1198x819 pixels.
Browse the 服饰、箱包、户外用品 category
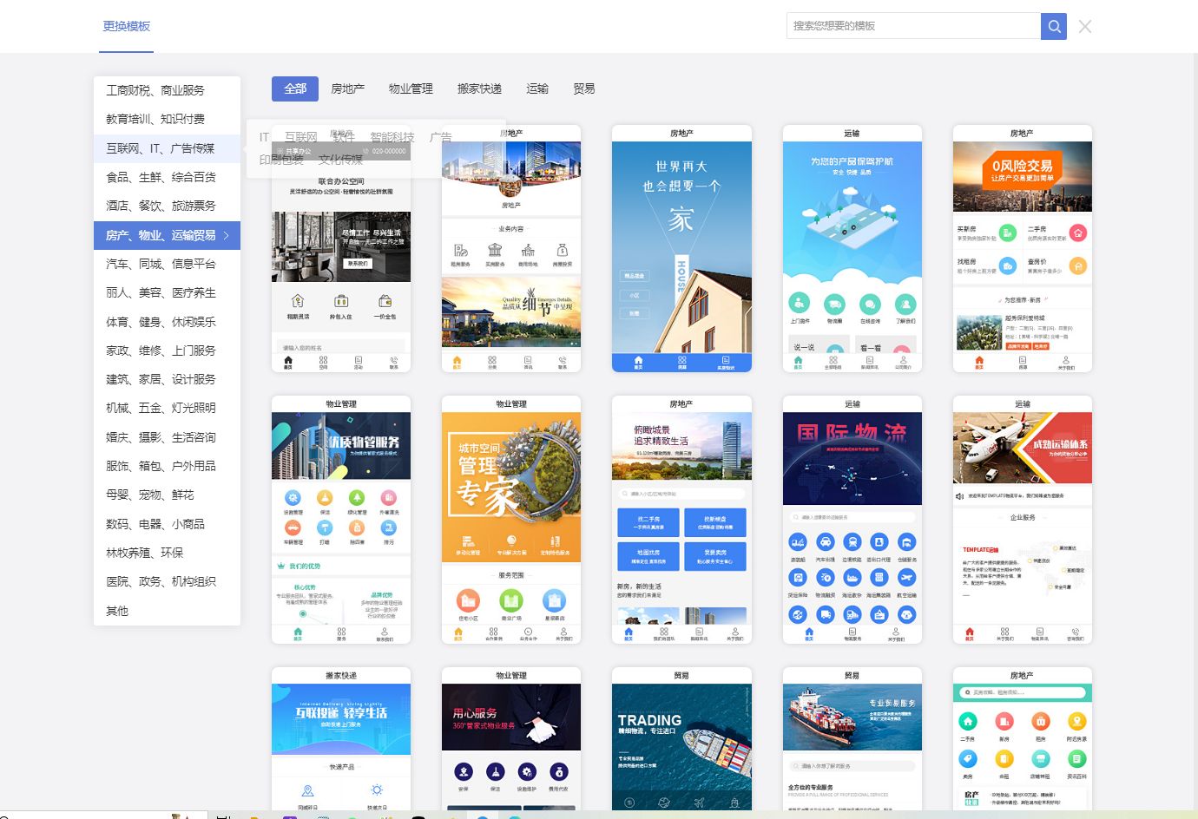[x=167, y=466]
